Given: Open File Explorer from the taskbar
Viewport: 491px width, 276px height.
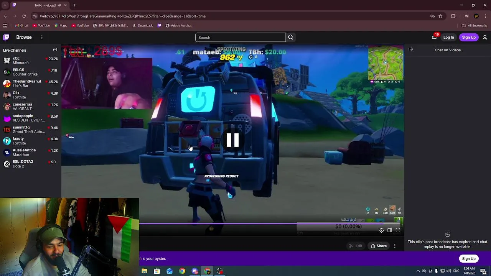Looking at the screenshot, I should (x=144, y=271).
